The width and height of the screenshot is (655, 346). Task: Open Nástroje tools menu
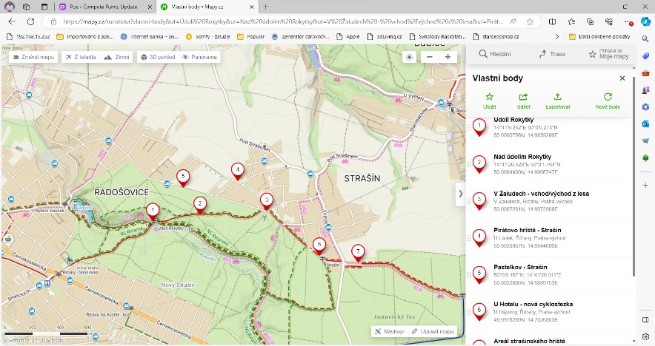tap(390, 331)
